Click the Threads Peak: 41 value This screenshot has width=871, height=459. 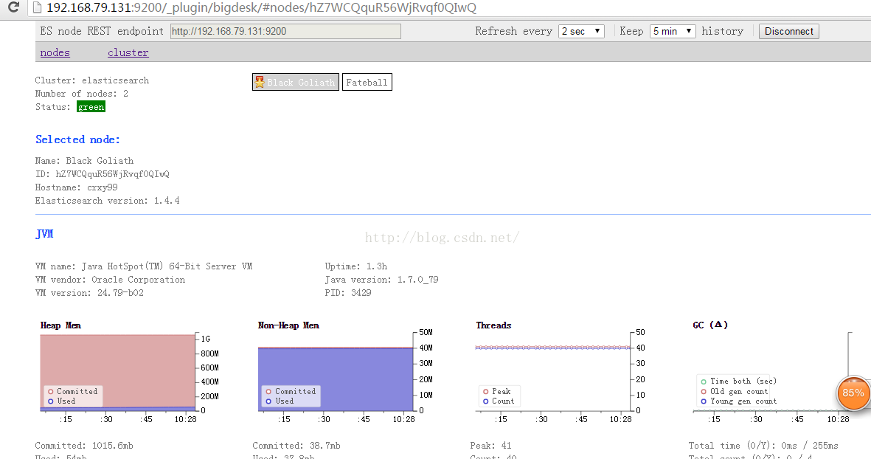click(490, 446)
